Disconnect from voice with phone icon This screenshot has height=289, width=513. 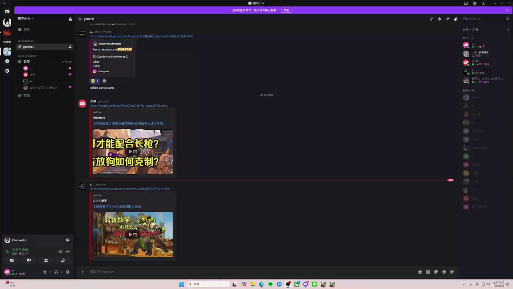68,252
